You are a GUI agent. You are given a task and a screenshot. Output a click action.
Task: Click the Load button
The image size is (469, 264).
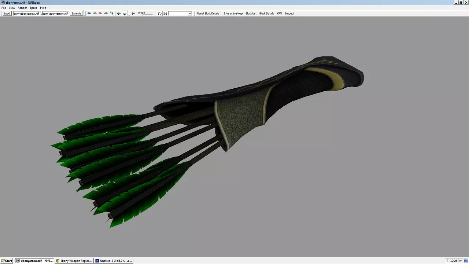(7, 14)
